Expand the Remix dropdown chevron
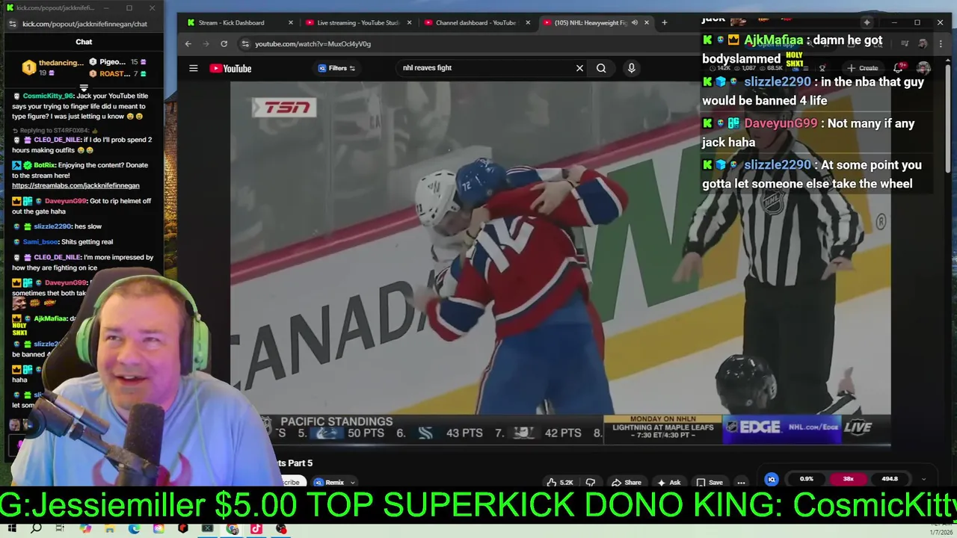 (353, 482)
